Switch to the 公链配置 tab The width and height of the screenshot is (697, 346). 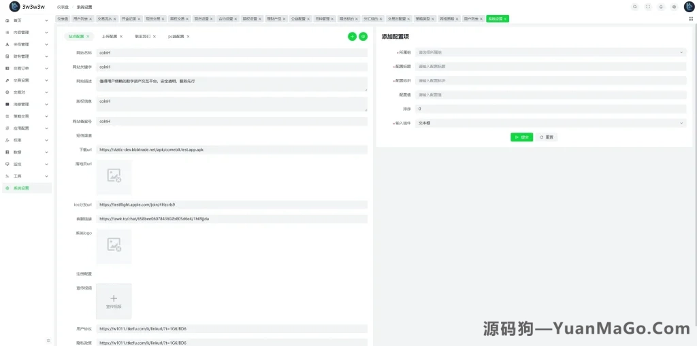point(300,19)
